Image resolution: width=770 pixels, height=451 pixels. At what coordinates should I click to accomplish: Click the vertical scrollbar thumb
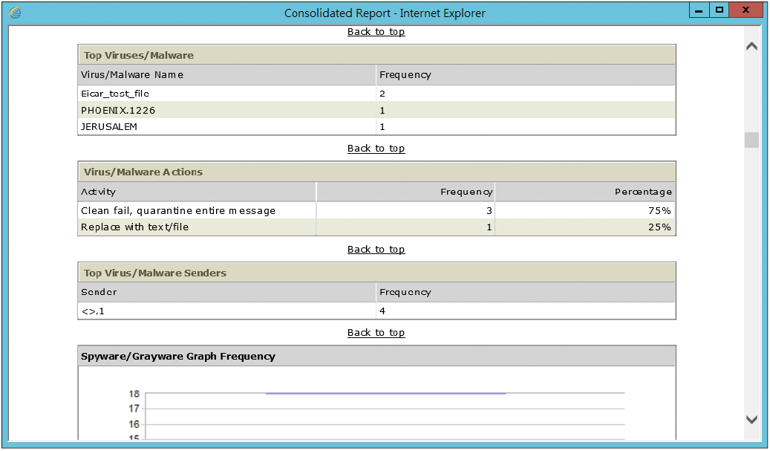coord(751,140)
